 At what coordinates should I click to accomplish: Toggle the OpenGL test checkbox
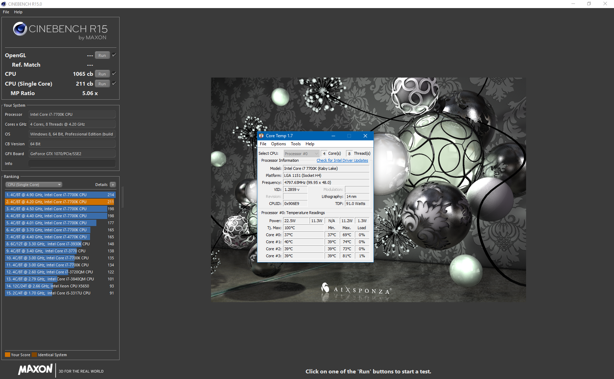[x=114, y=55]
